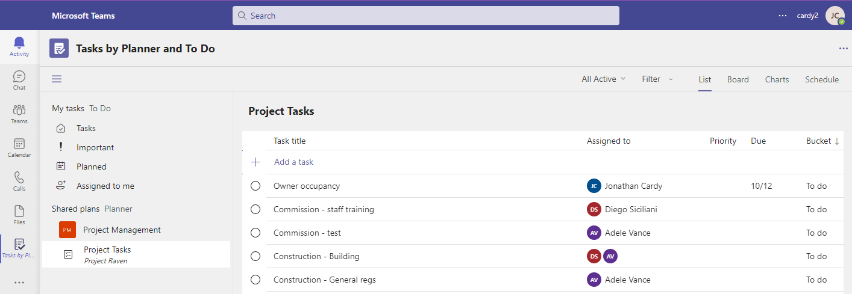The width and height of the screenshot is (852, 294).
Task: Open Construction - Building task title
Action: point(316,256)
